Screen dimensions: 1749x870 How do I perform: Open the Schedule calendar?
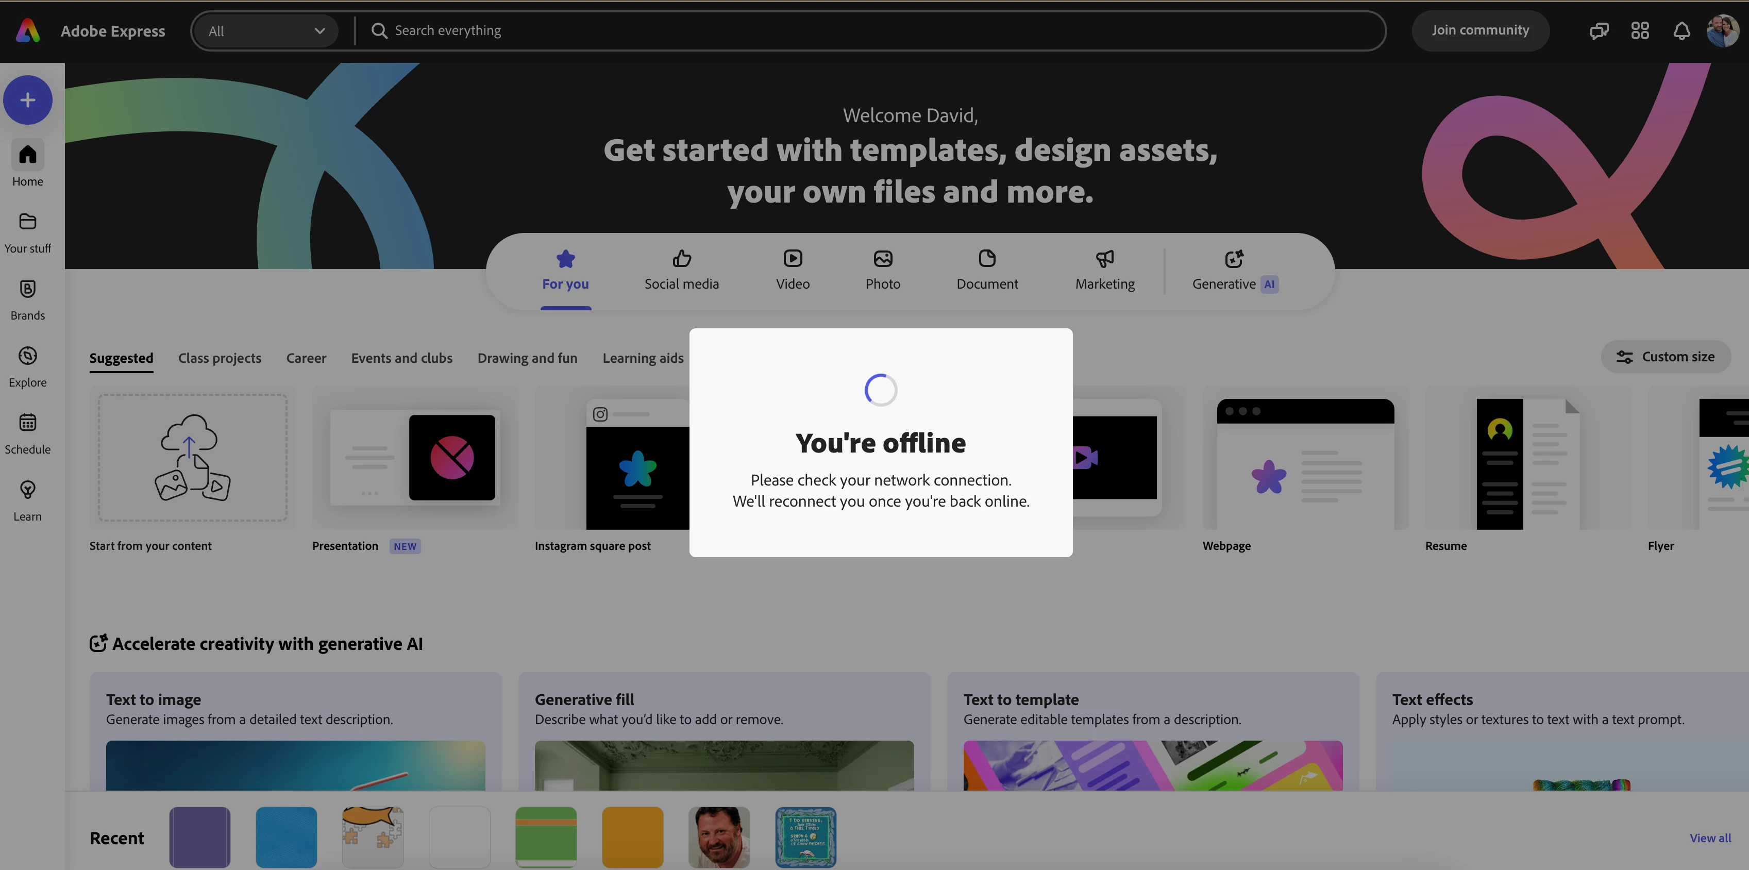(x=27, y=433)
